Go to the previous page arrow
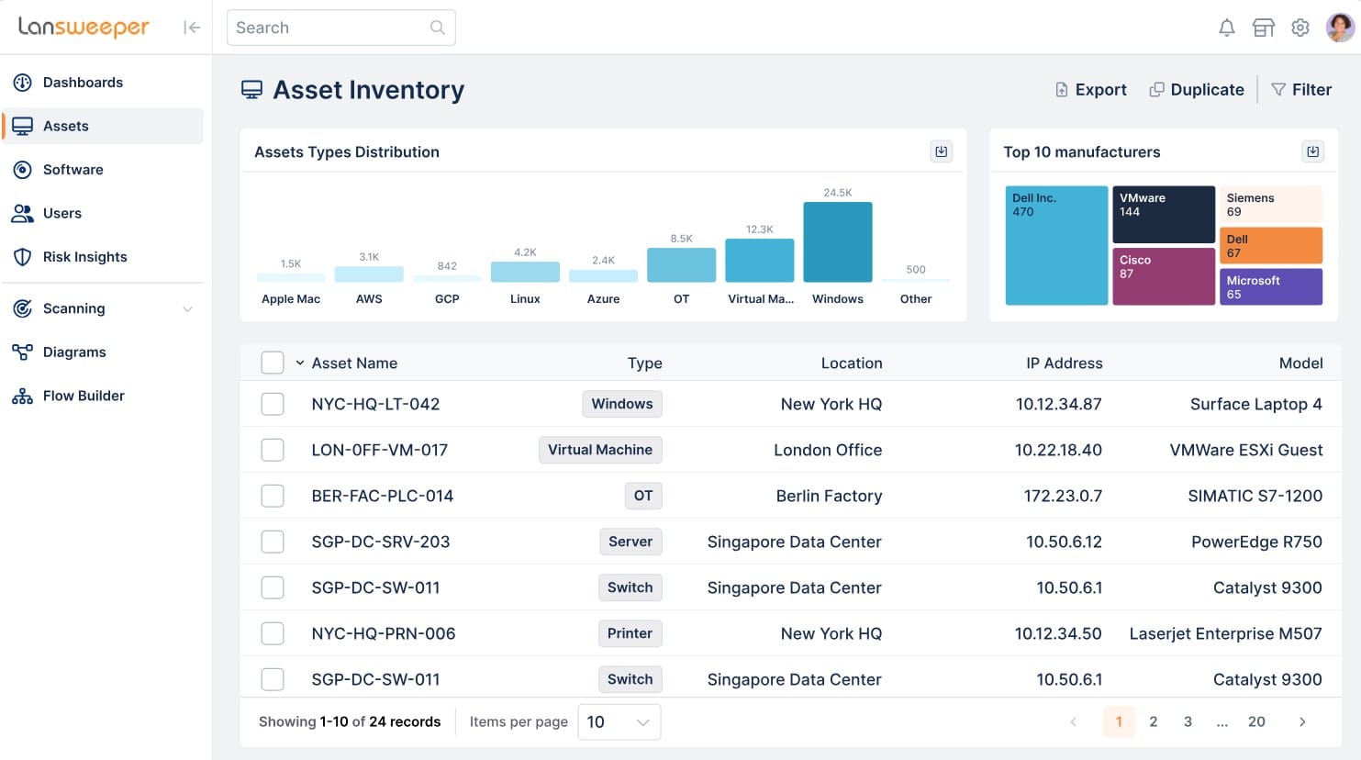Viewport: 1361px width, 760px height. [x=1073, y=722]
